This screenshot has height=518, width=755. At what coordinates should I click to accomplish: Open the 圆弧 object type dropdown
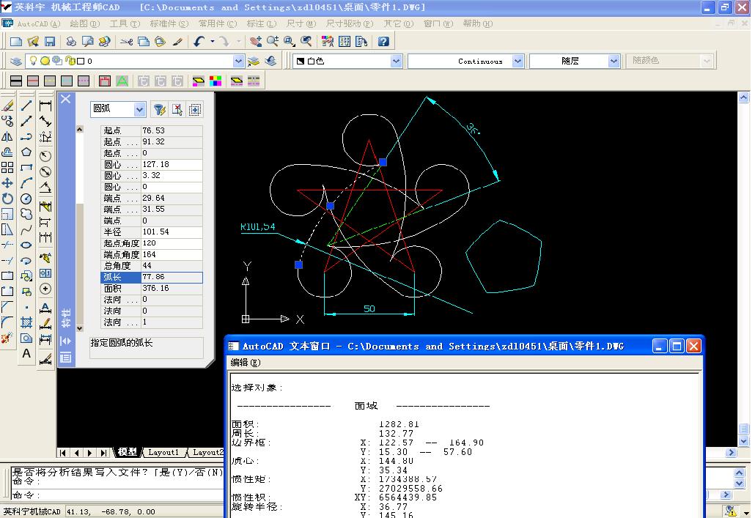(x=139, y=110)
